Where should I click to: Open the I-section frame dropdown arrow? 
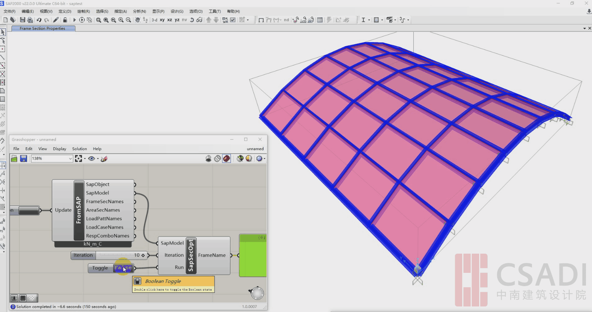[369, 20]
